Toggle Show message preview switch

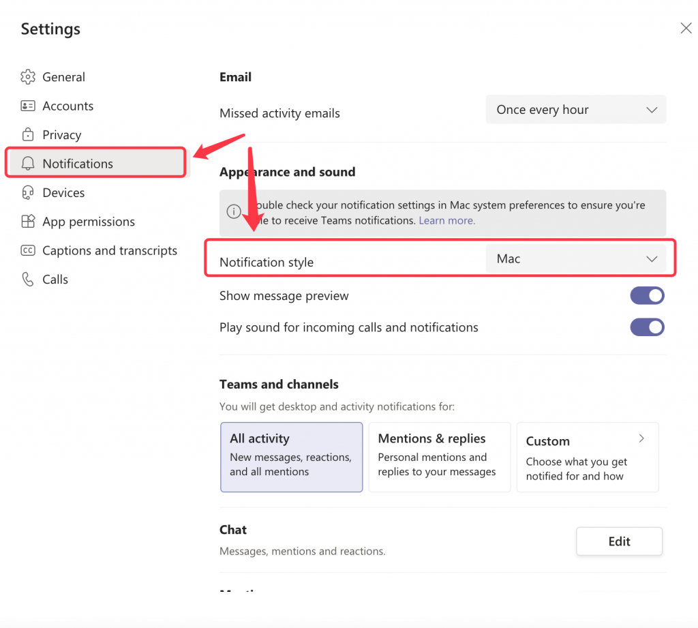coord(646,295)
